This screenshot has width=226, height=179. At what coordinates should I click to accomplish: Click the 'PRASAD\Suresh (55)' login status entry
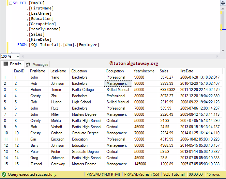[x=142, y=174]
